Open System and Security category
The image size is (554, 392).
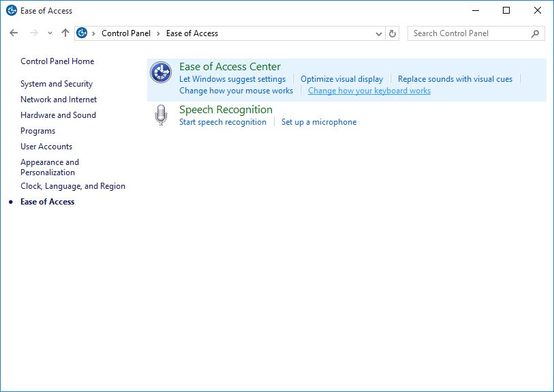point(57,84)
